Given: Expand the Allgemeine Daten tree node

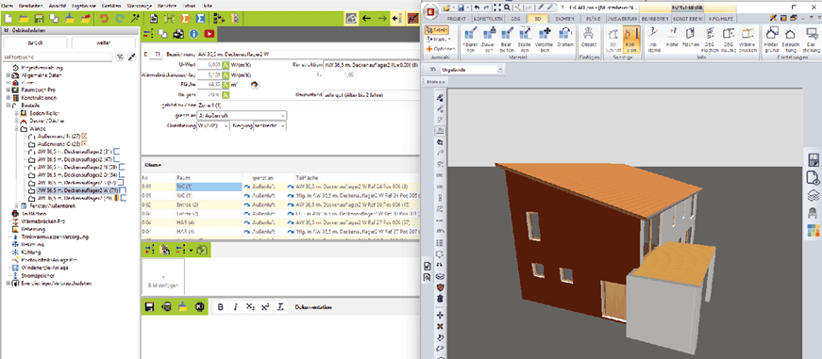Looking at the screenshot, I should (8, 75).
